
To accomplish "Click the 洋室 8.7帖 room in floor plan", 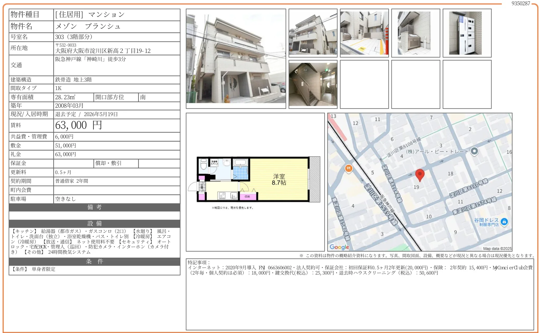I will pyautogui.click(x=279, y=180).
